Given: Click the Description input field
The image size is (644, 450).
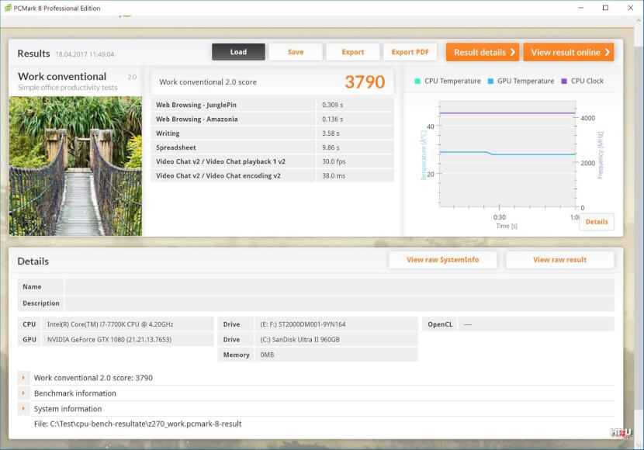Looking at the screenshot, I should coord(340,303).
